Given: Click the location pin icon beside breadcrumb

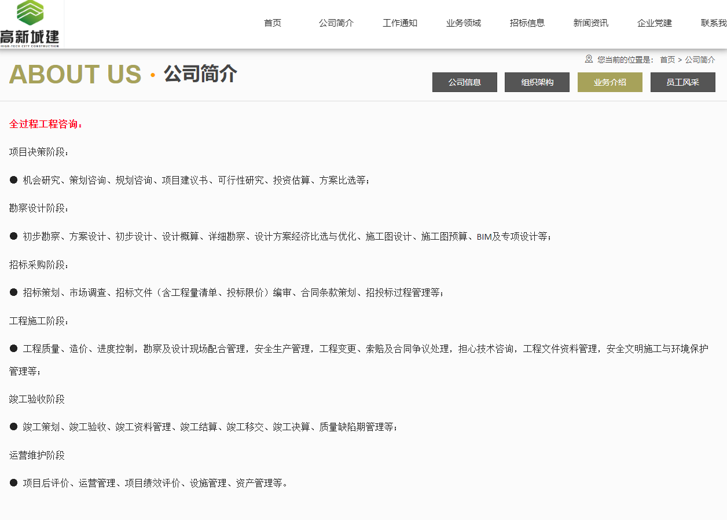Looking at the screenshot, I should click(589, 59).
